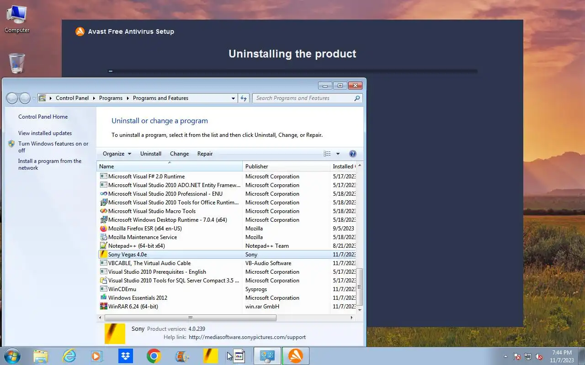Click the horizontal scrollbar thumb
585x365 pixels.
[191, 318]
